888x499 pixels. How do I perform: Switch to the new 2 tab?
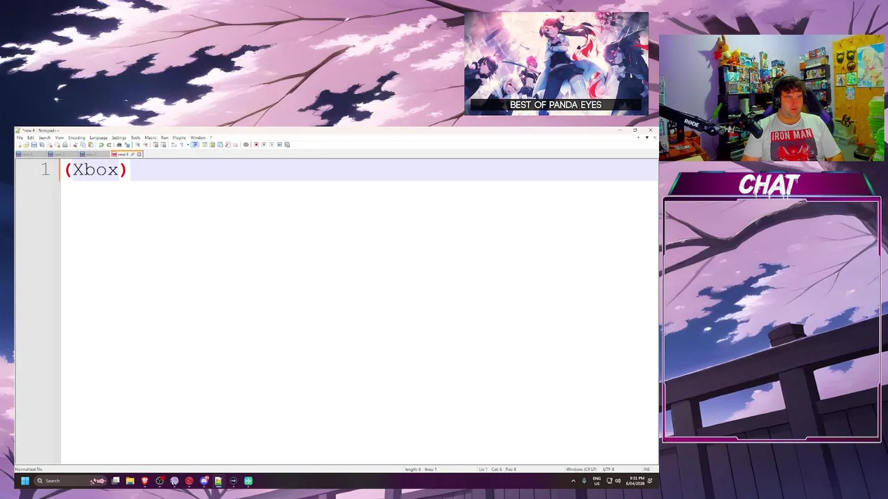point(62,154)
